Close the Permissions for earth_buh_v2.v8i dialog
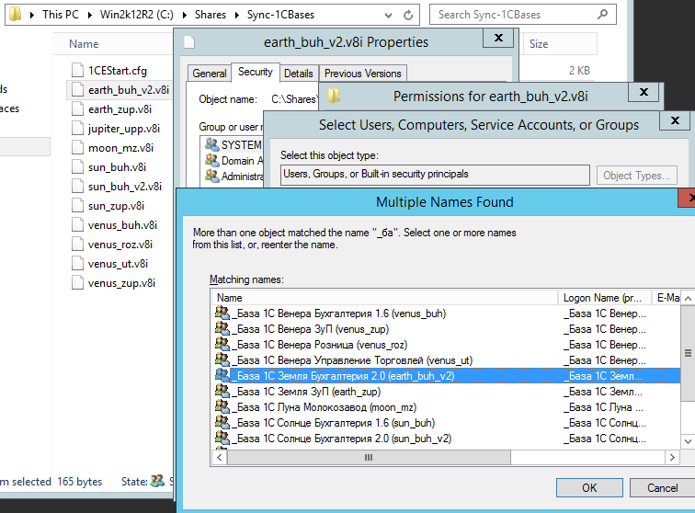 pos(644,92)
